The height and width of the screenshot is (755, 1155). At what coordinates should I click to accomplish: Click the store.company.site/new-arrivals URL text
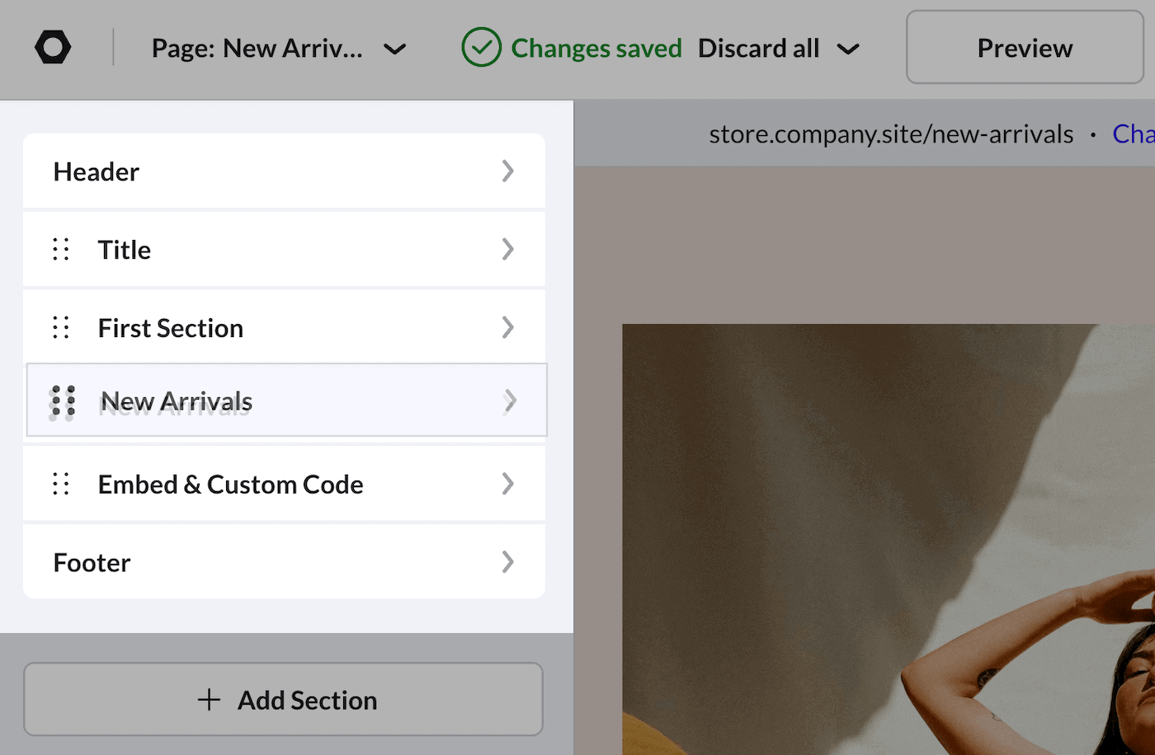[x=891, y=133]
